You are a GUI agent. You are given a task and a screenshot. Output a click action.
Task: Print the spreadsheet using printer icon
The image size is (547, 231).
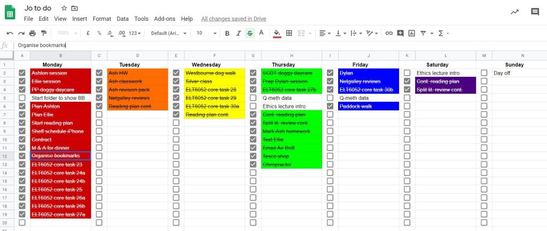33,33
